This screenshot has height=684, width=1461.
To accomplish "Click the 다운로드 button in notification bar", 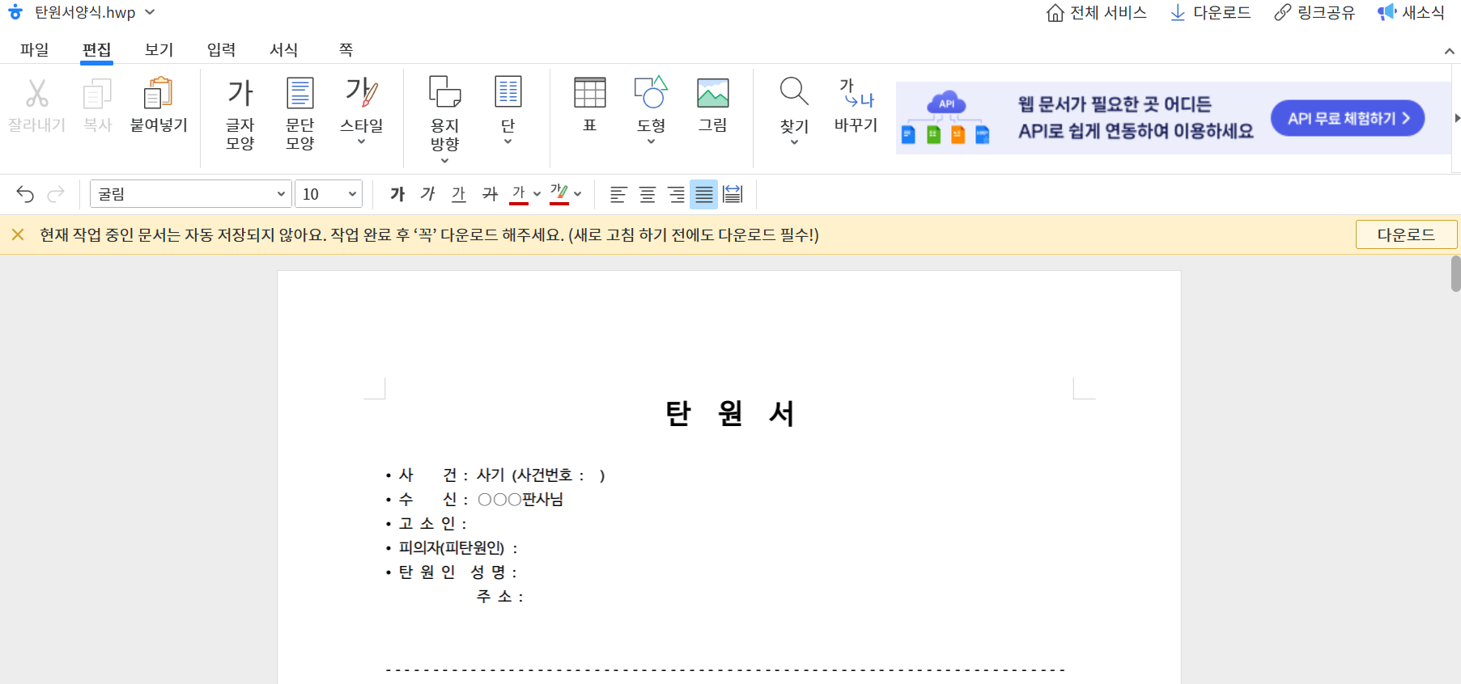I will click(1406, 234).
